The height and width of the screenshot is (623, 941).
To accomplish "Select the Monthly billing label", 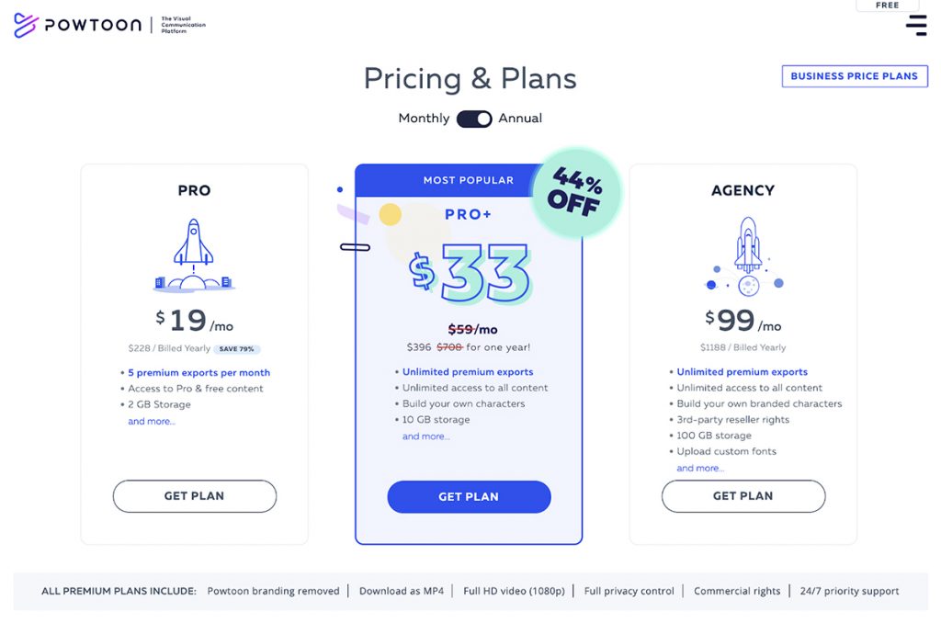I will point(424,119).
